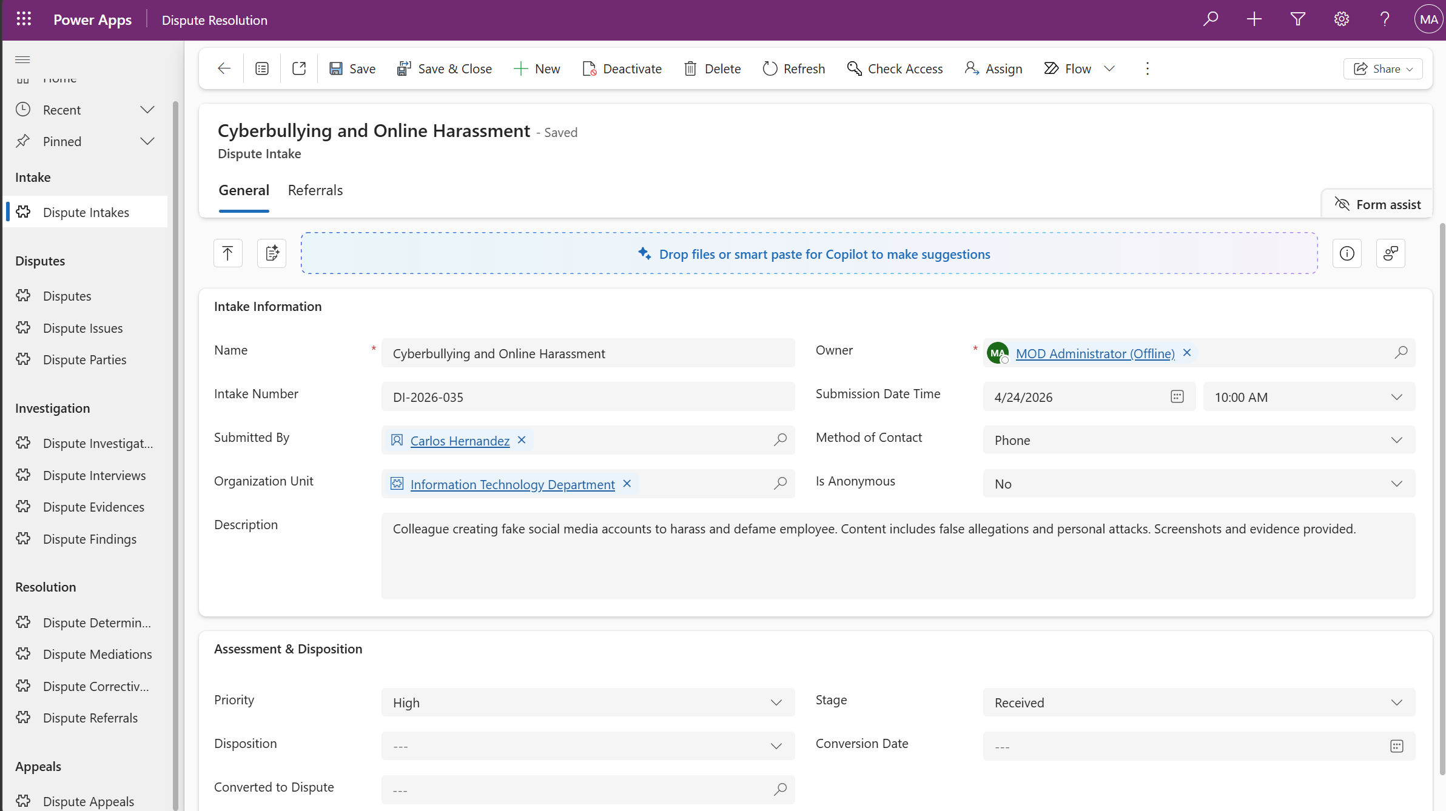Click the Name input field
This screenshot has height=811, width=1446.
pyautogui.click(x=588, y=353)
